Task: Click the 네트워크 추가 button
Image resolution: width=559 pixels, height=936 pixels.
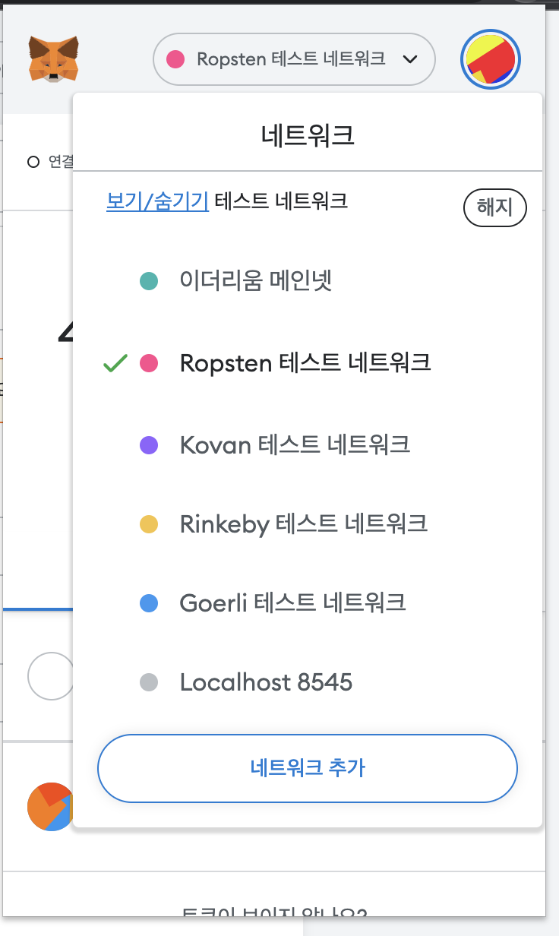Action: [x=307, y=768]
